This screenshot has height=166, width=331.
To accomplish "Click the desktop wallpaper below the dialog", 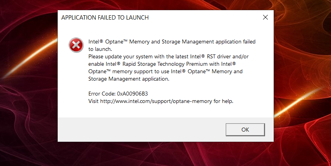I will [x=165, y=155].
